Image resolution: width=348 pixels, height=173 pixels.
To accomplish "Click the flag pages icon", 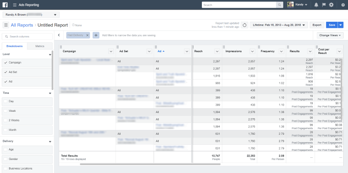I will (x=324, y=5).
